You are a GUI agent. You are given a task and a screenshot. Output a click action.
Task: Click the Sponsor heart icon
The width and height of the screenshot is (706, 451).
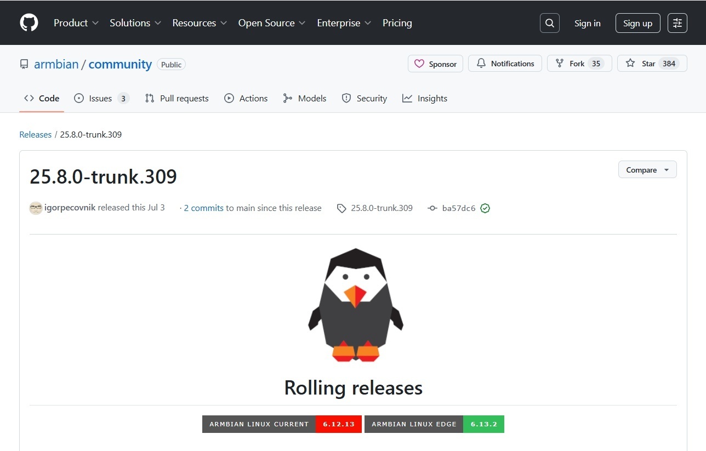point(419,64)
